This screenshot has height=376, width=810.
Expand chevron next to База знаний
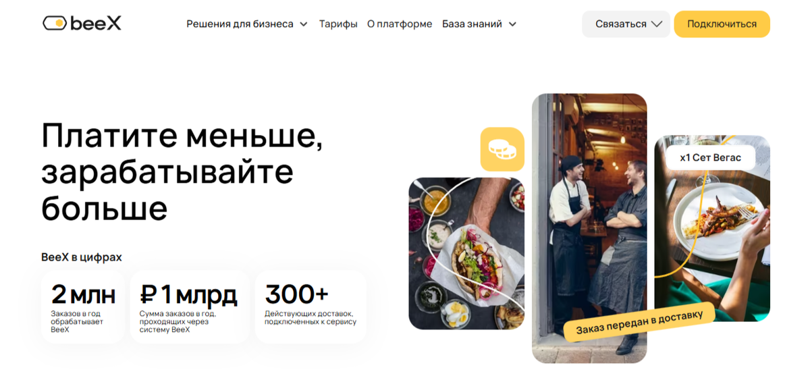click(512, 24)
